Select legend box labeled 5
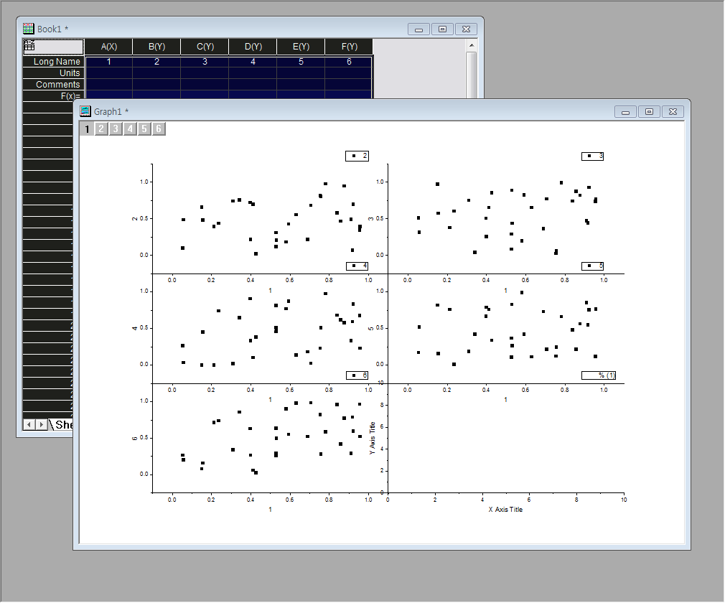Viewport: 725px width, 603px height. tap(592, 266)
